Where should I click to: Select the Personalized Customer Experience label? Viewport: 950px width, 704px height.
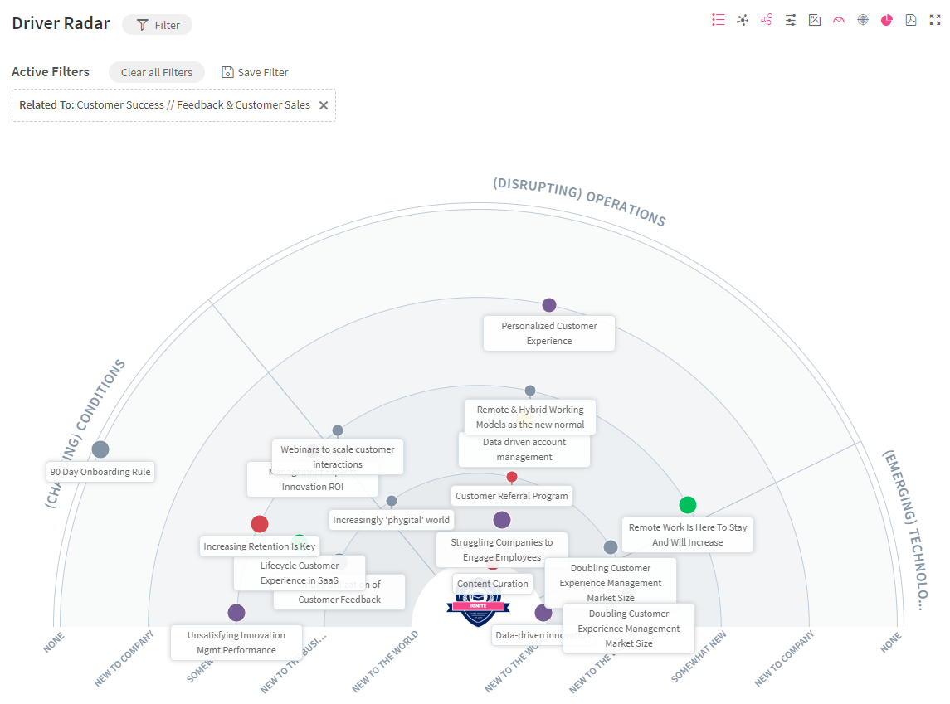[549, 333]
